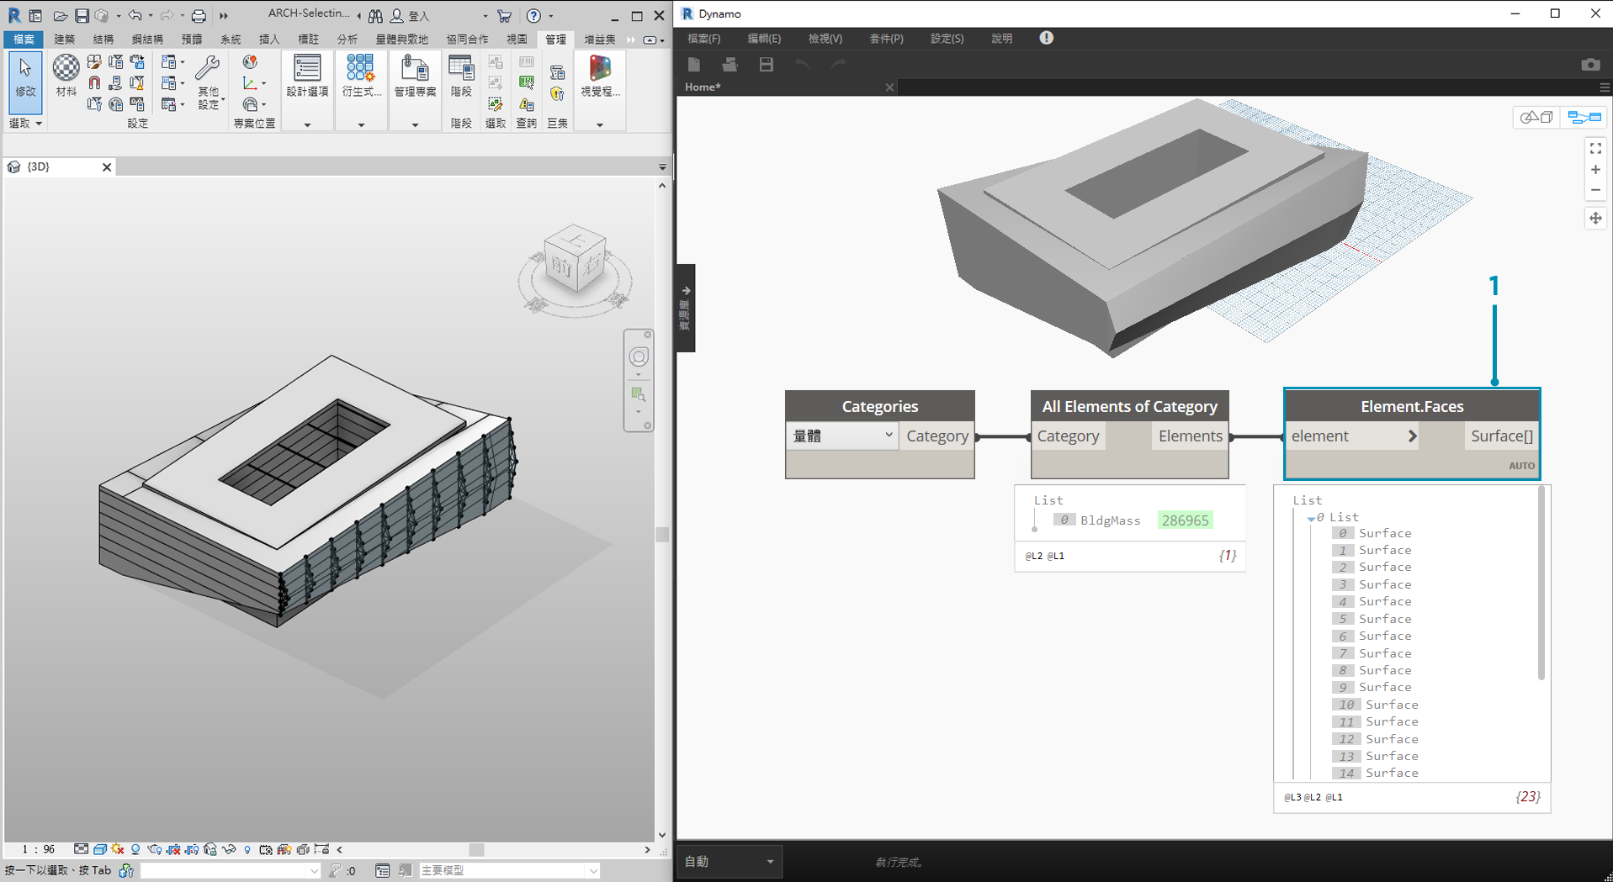Switch to the 建築 (Architecture) ribbon tab
The image size is (1613, 882).
point(64,40)
